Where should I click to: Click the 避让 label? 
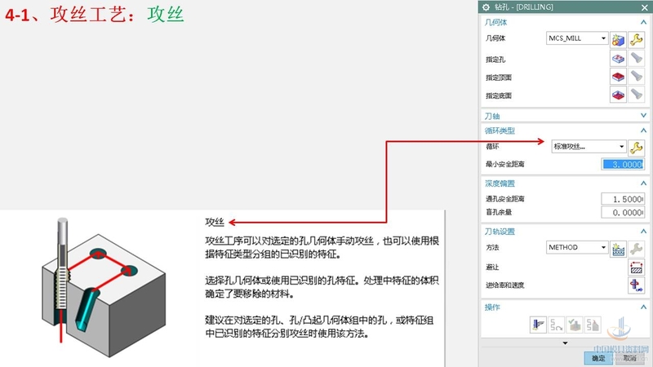492,268
